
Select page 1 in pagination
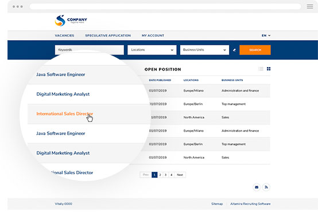click(x=154, y=175)
